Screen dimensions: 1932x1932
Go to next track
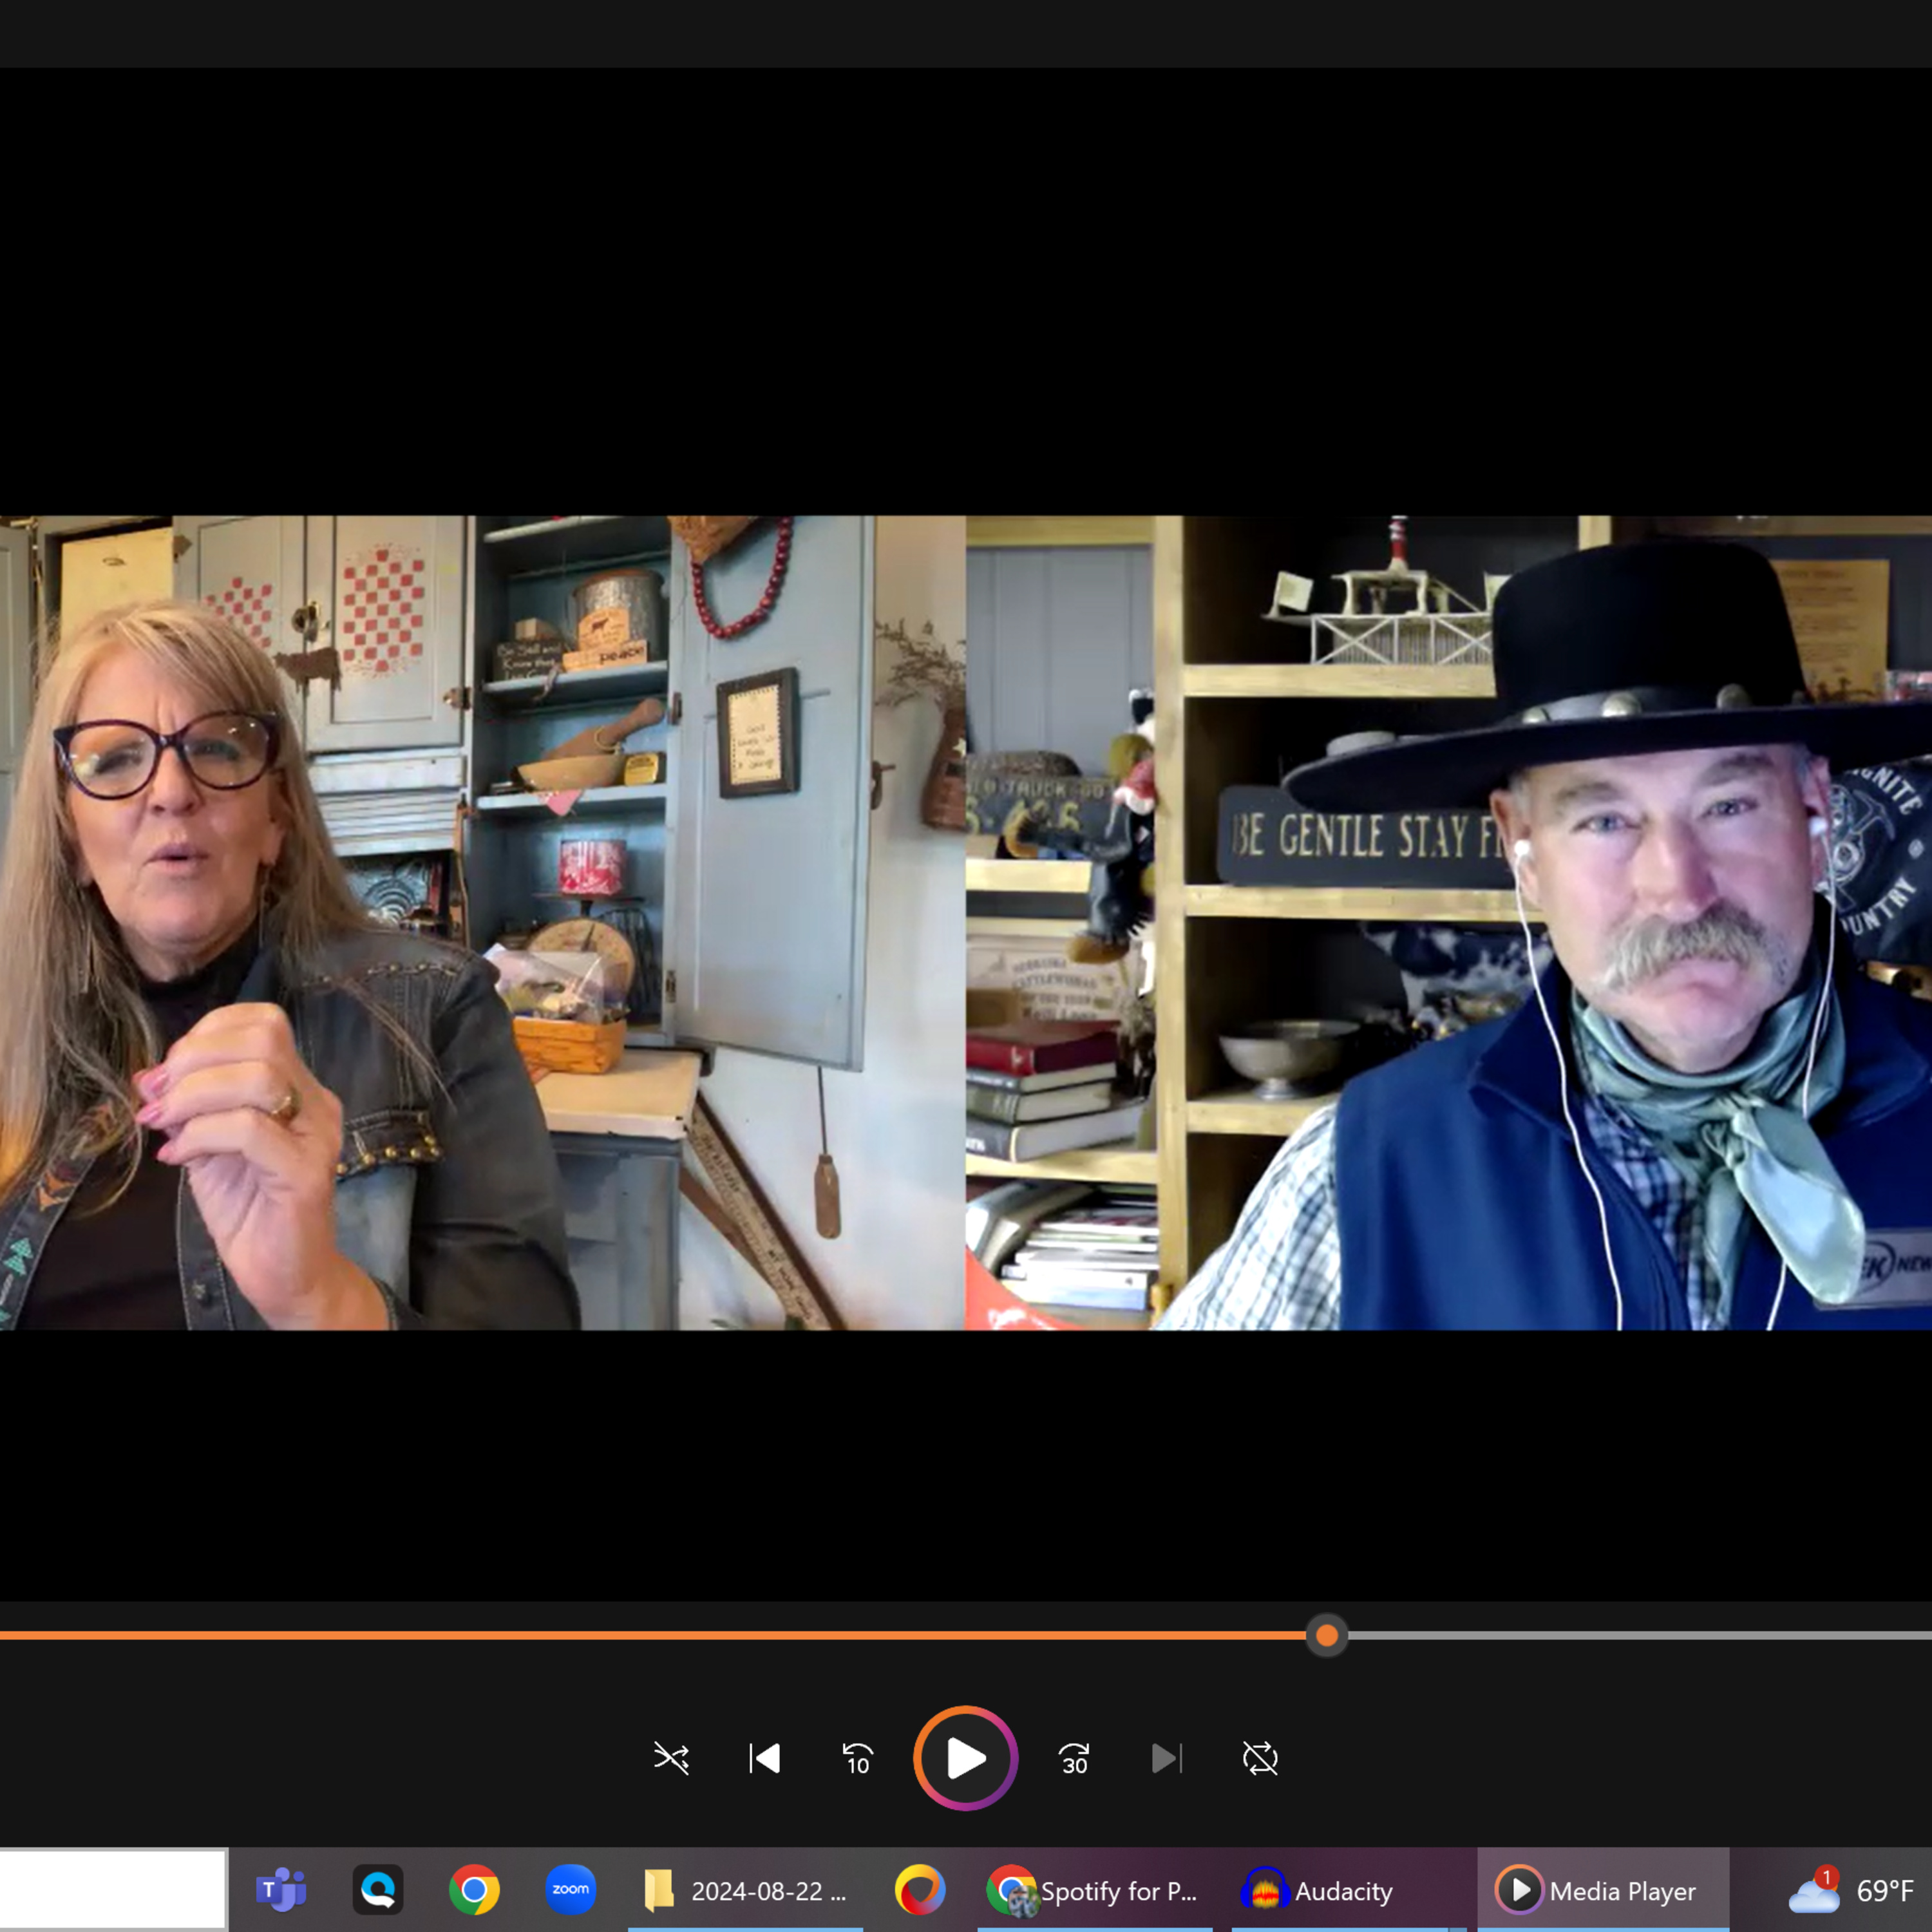click(1166, 1758)
